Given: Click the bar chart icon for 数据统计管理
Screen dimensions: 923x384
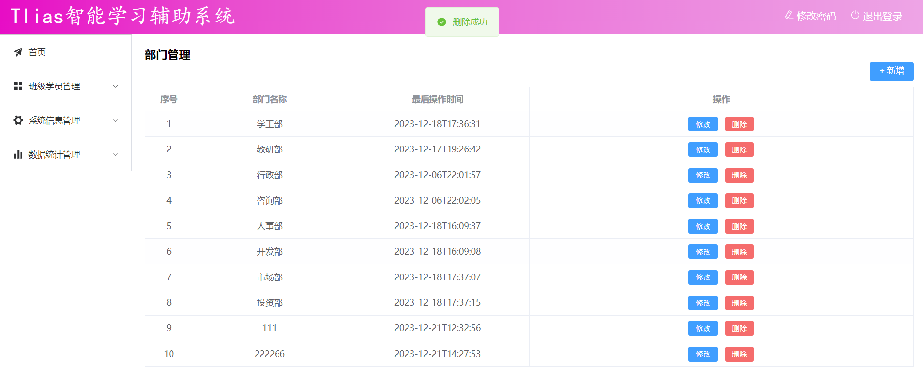Looking at the screenshot, I should [18, 155].
